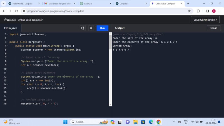Open the volume control speaker icon
This screenshot has height=126, width=224.
(x=197, y=122)
